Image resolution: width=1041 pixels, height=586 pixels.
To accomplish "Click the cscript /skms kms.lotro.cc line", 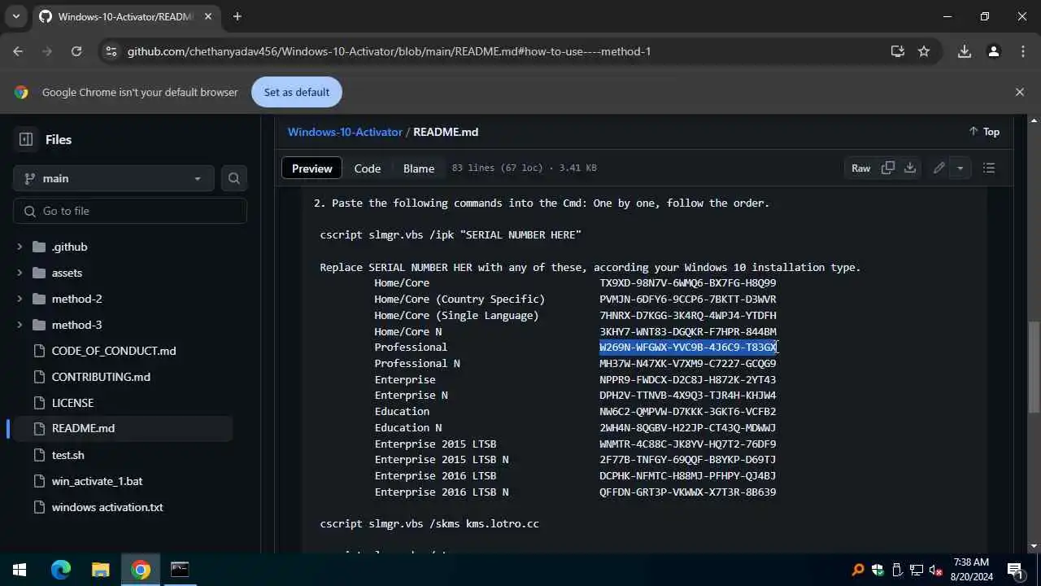I will click(429, 524).
